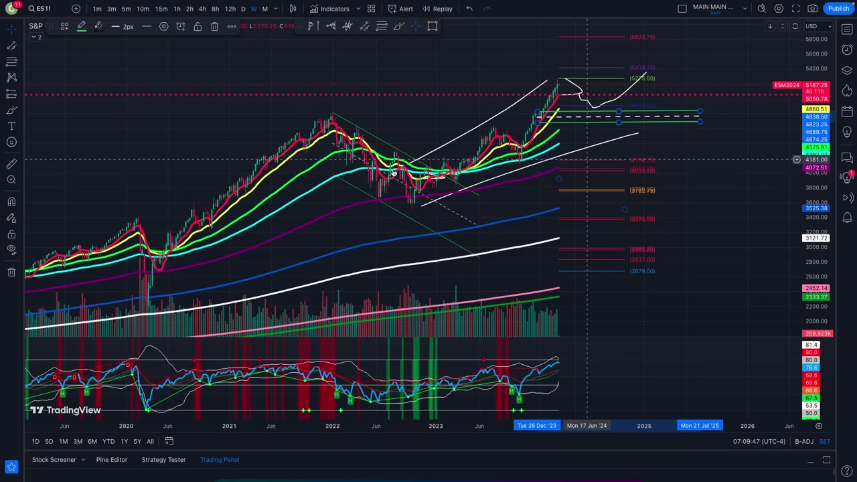Toggle the B-ADJ back-adjustment setting
857x482 pixels.
[x=804, y=442]
